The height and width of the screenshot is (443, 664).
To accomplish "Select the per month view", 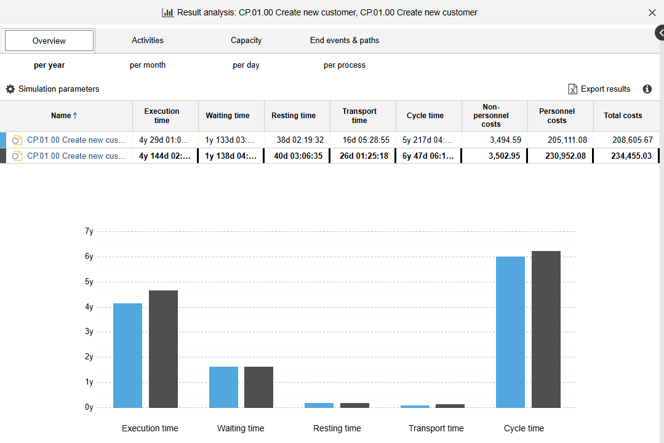I will point(148,65).
